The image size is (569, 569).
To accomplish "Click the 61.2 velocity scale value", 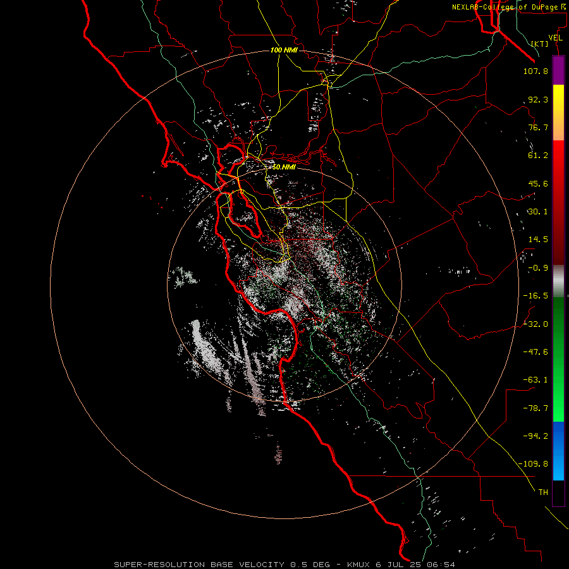I will tap(538, 156).
